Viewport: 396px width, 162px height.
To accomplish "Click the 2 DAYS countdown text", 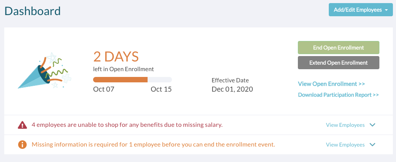I will [116, 57].
